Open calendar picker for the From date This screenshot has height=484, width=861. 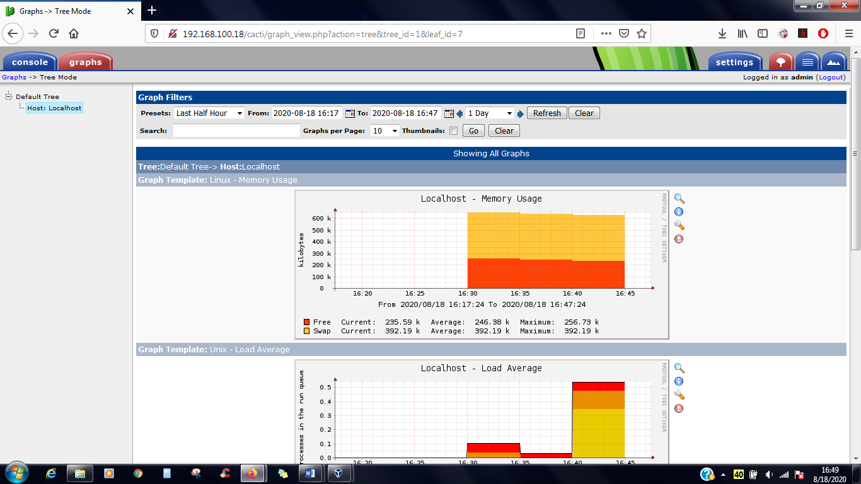[x=350, y=113]
